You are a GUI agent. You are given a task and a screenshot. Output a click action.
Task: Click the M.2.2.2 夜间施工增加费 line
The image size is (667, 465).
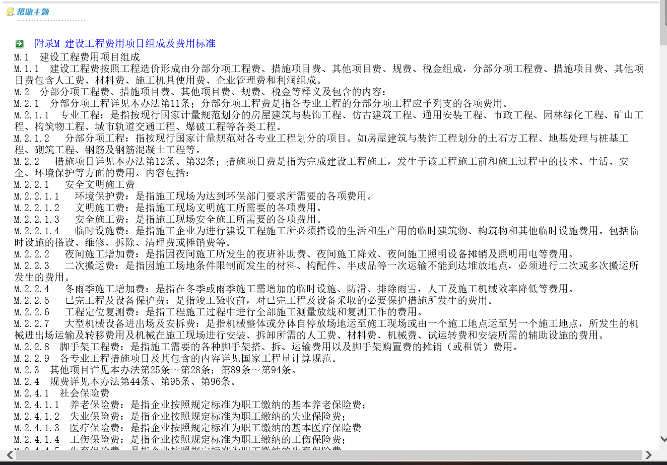click(294, 254)
